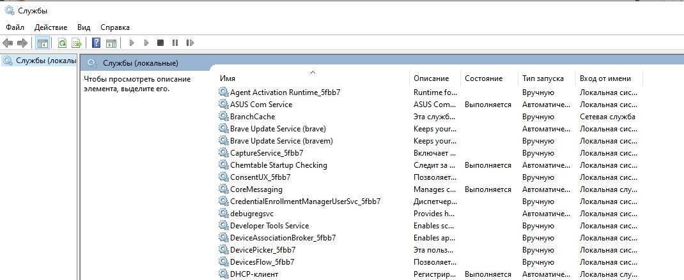Click the Службы title bar gear icon
This screenshot has height=280, width=684.
click(x=9, y=10)
